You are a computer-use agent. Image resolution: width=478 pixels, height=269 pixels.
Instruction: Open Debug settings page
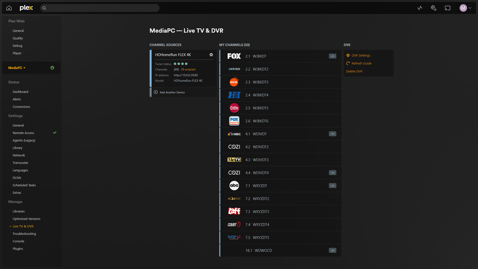coord(17,46)
